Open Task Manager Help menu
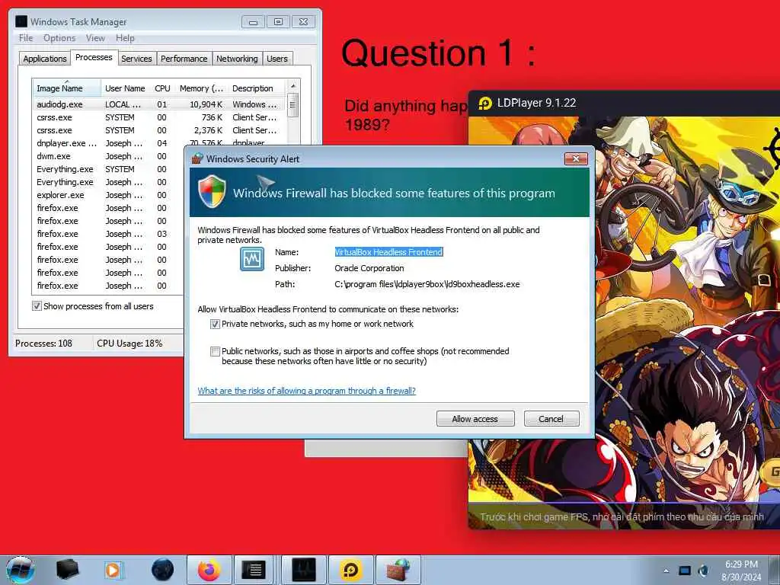Viewport: 780px width, 585px height. coord(125,38)
